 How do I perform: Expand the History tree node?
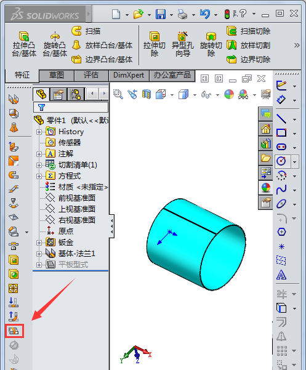tap(39, 132)
